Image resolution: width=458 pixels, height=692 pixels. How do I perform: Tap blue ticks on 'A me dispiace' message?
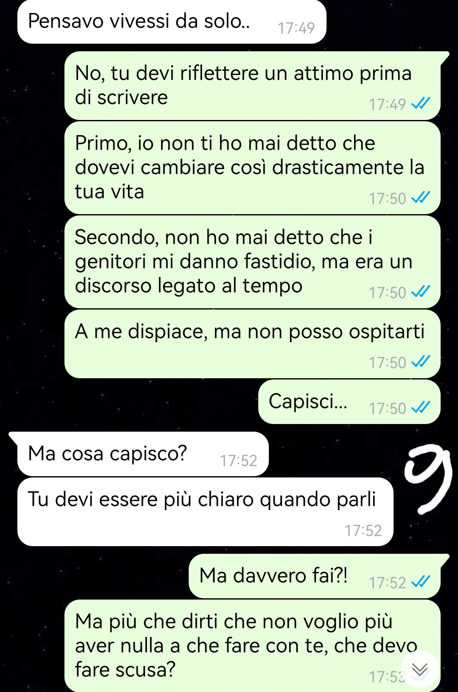coord(421,363)
